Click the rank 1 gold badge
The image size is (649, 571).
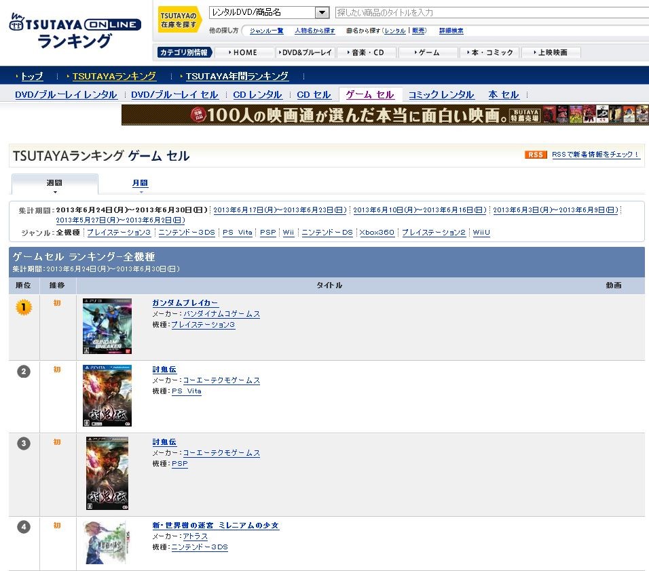[x=24, y=307]
